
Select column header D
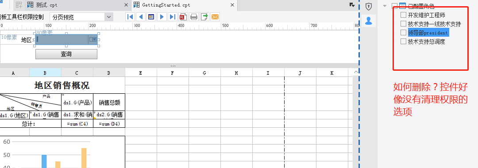(x=109, y=73)
